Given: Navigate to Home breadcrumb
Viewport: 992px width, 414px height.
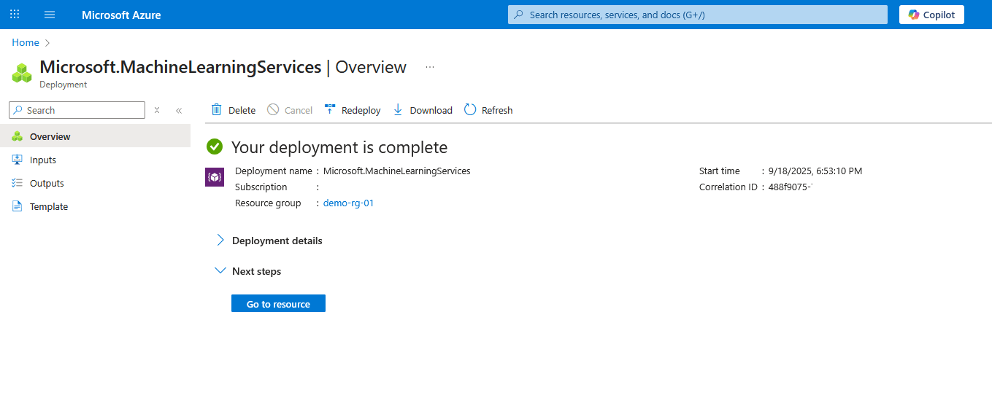Looking at the screenshot, I should tap(26, 42).
